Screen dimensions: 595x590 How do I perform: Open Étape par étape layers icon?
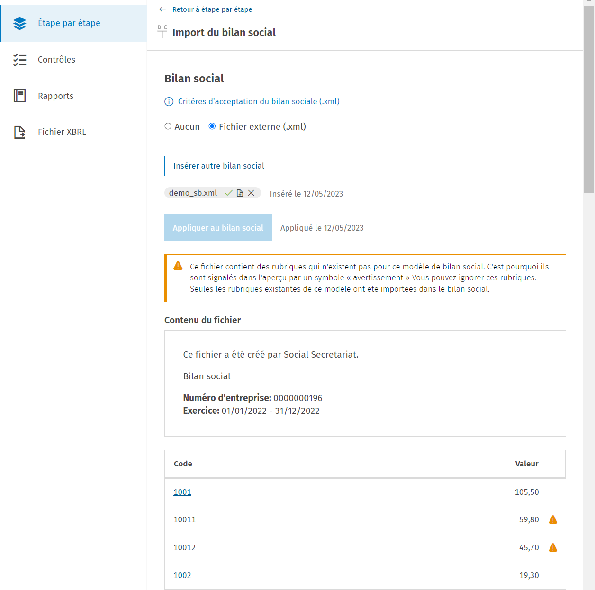pyautogui.click(x=20, y=23)
